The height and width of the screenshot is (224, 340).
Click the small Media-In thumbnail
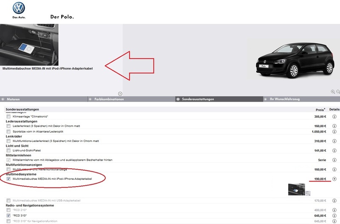pyautogui.click(x=296, y=189)
